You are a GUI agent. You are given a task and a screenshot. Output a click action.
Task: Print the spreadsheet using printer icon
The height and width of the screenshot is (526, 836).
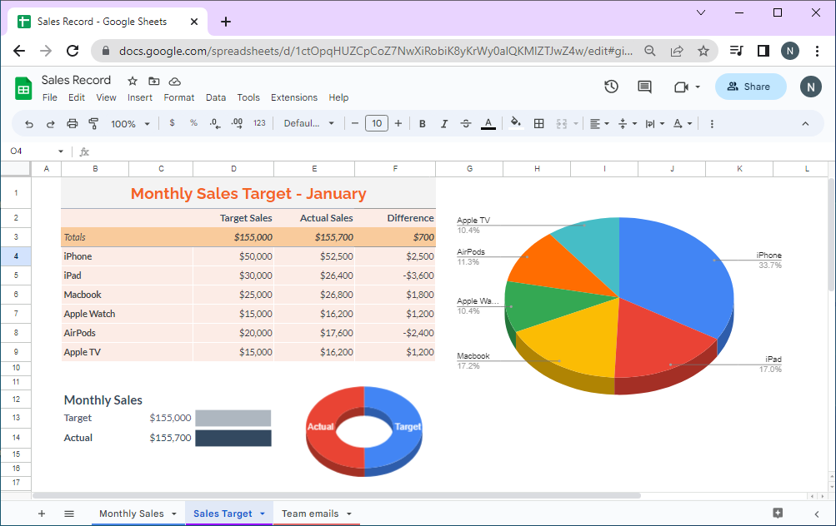[72, 124]
